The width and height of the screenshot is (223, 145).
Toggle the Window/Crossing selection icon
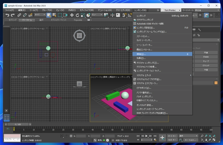66,15
